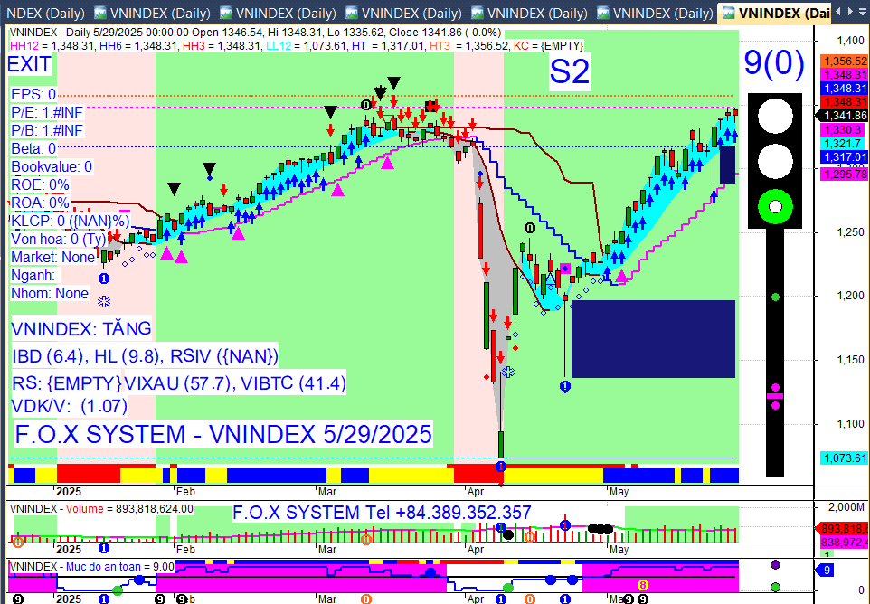Click the 'P/E: 1.#INF' info line

(47, 113)
